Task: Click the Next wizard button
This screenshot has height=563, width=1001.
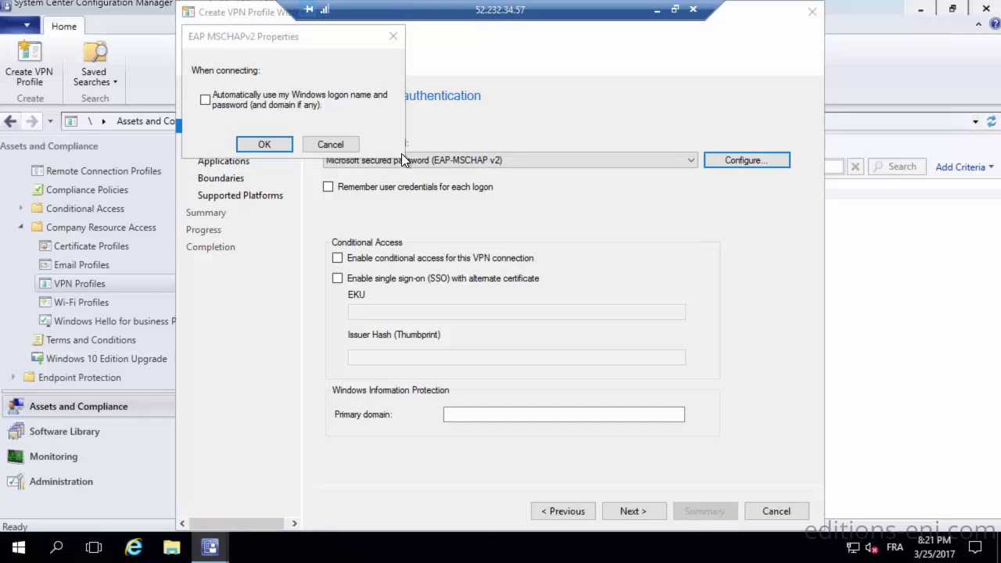Action: click(x=633, y=511)
